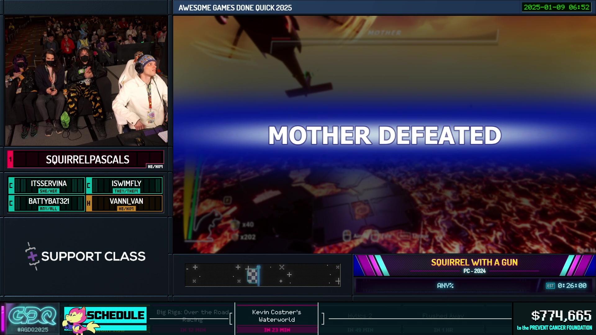The width and height of the screenshot is (596, 335).
Task: Click the MOTHER DEFEATED banner text
Action: point(385,135)
